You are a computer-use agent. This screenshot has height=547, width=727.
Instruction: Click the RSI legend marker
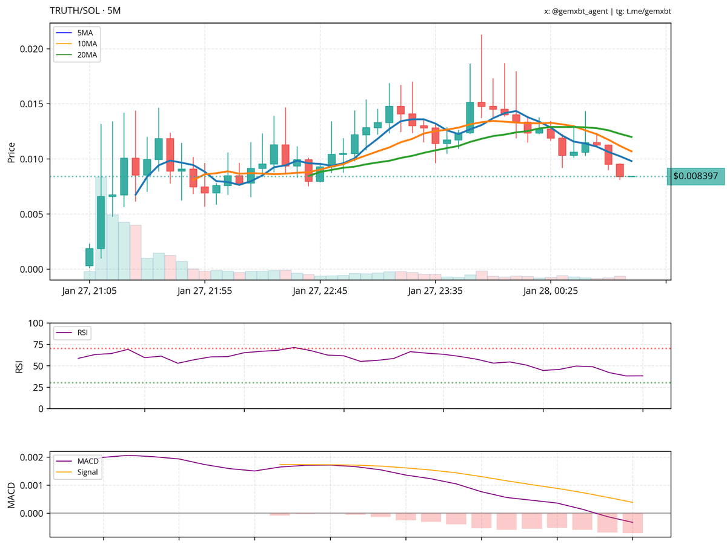click(x=62, y=333)
